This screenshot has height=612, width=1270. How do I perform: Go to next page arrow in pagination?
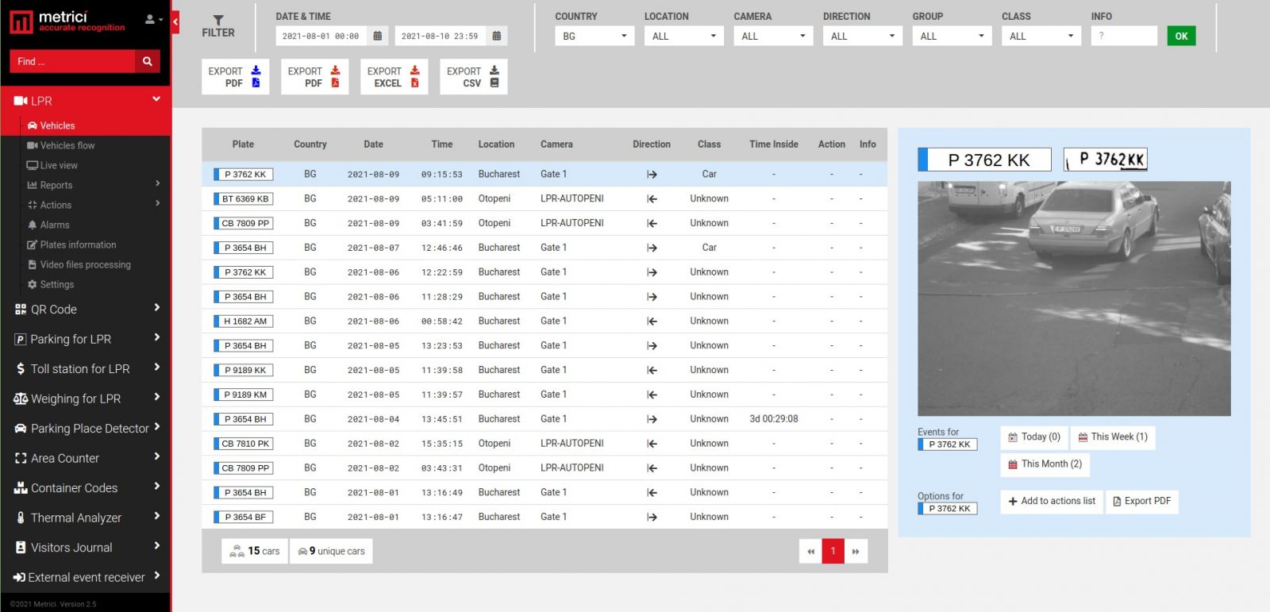[x=856, y=551]
